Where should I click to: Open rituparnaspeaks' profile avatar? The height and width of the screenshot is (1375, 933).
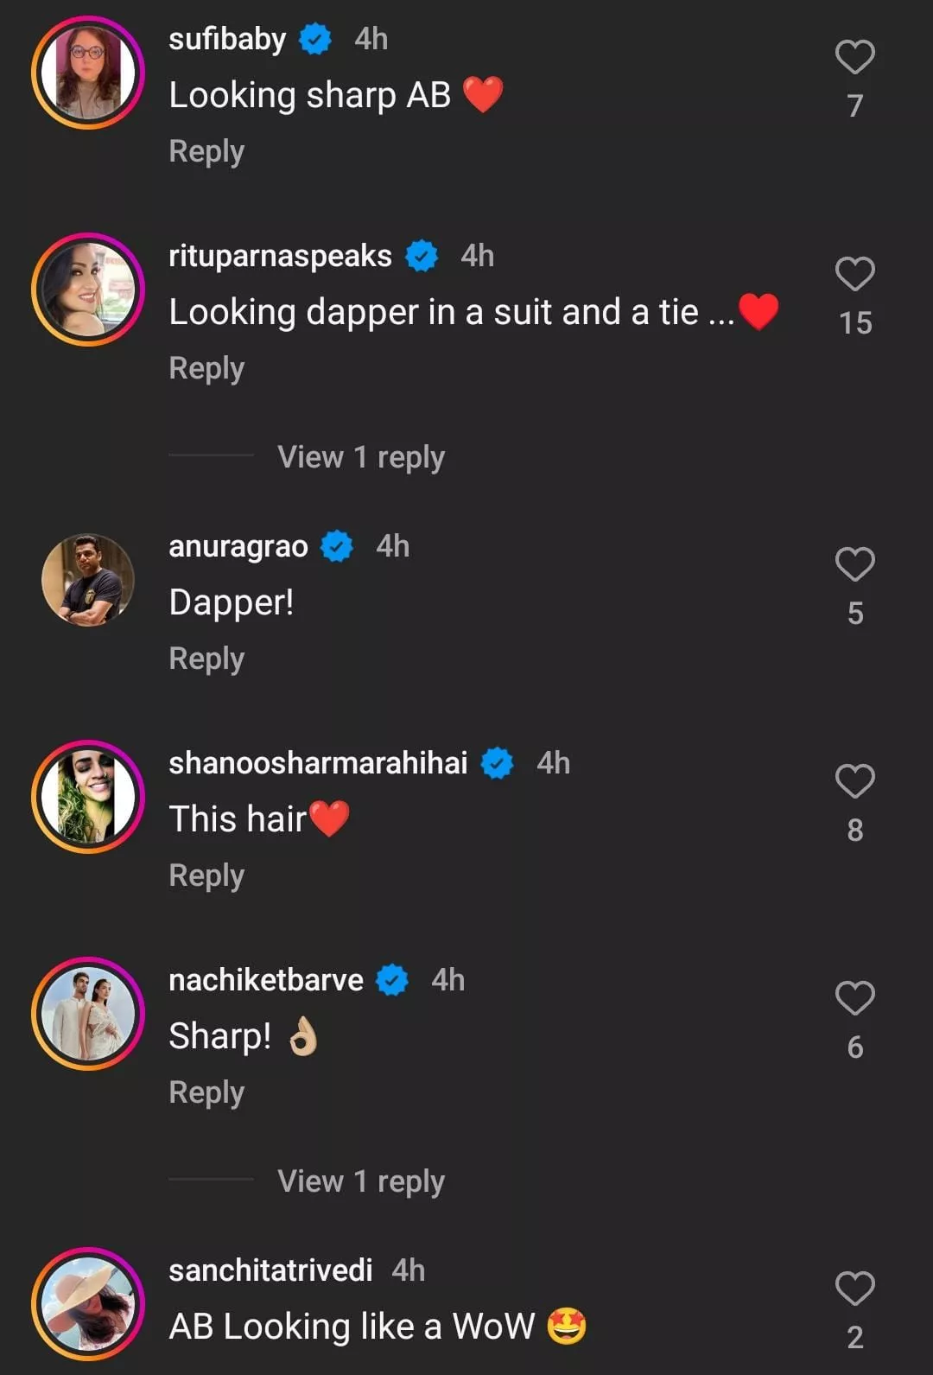coord(88,290)
